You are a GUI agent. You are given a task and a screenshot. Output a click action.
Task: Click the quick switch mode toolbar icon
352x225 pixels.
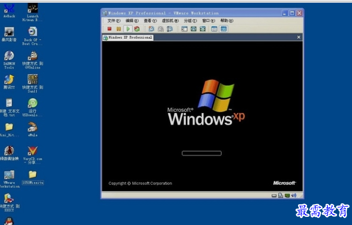pyautogui.click(x=194, y=29)
